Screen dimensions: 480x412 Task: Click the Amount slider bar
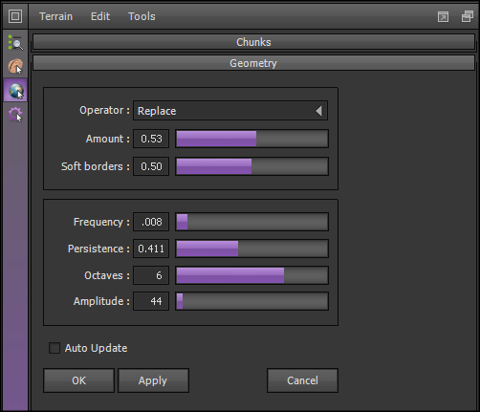click(x=251, y=139)
